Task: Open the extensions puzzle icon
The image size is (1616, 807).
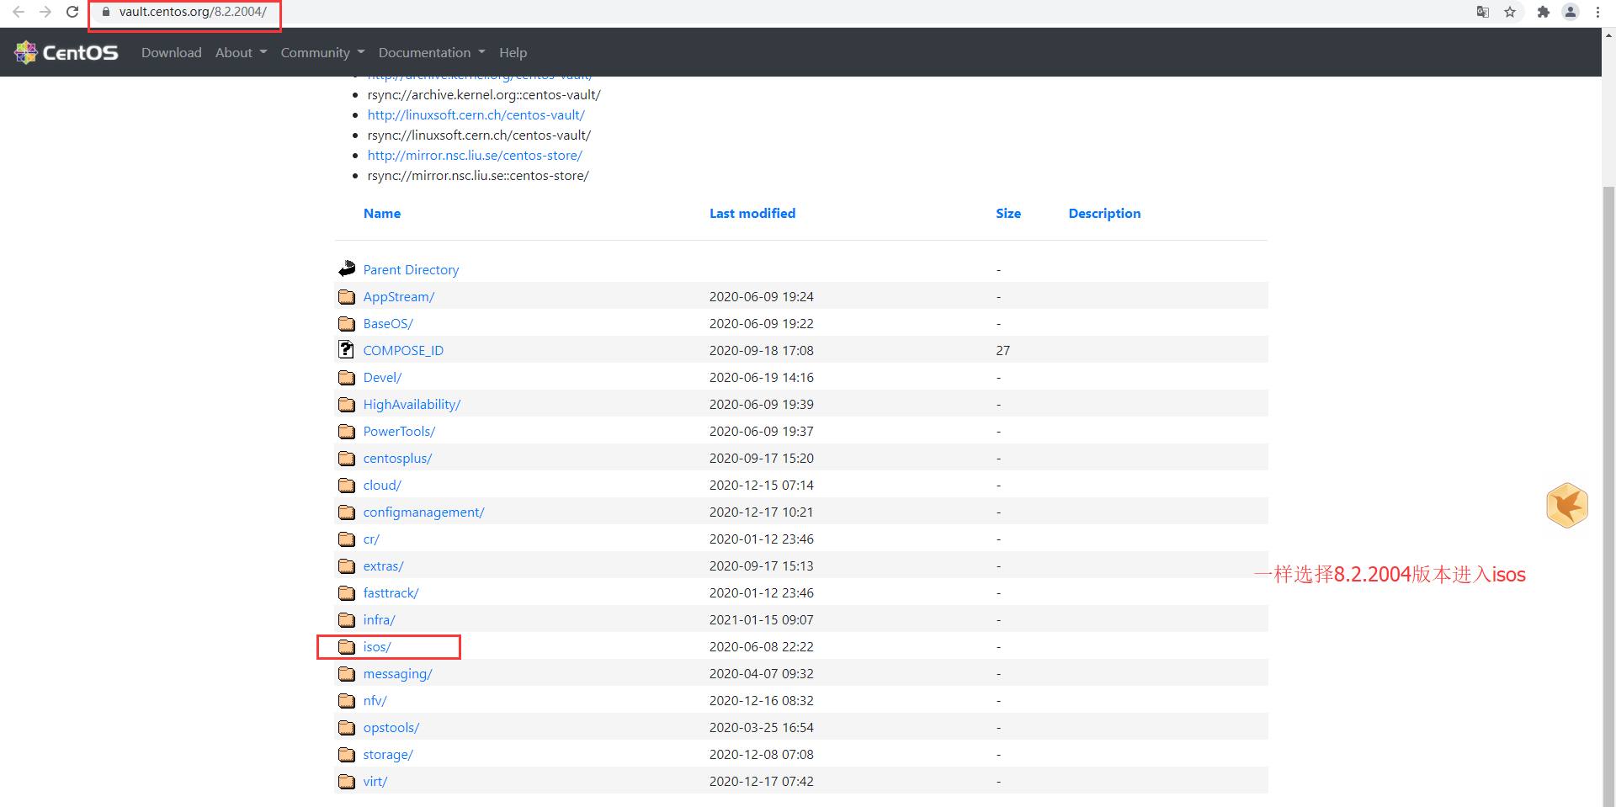Action: coord(1543,12)
